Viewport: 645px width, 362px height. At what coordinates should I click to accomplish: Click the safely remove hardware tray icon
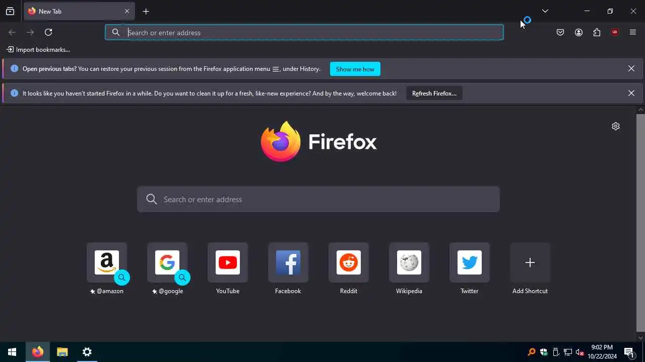556,352
